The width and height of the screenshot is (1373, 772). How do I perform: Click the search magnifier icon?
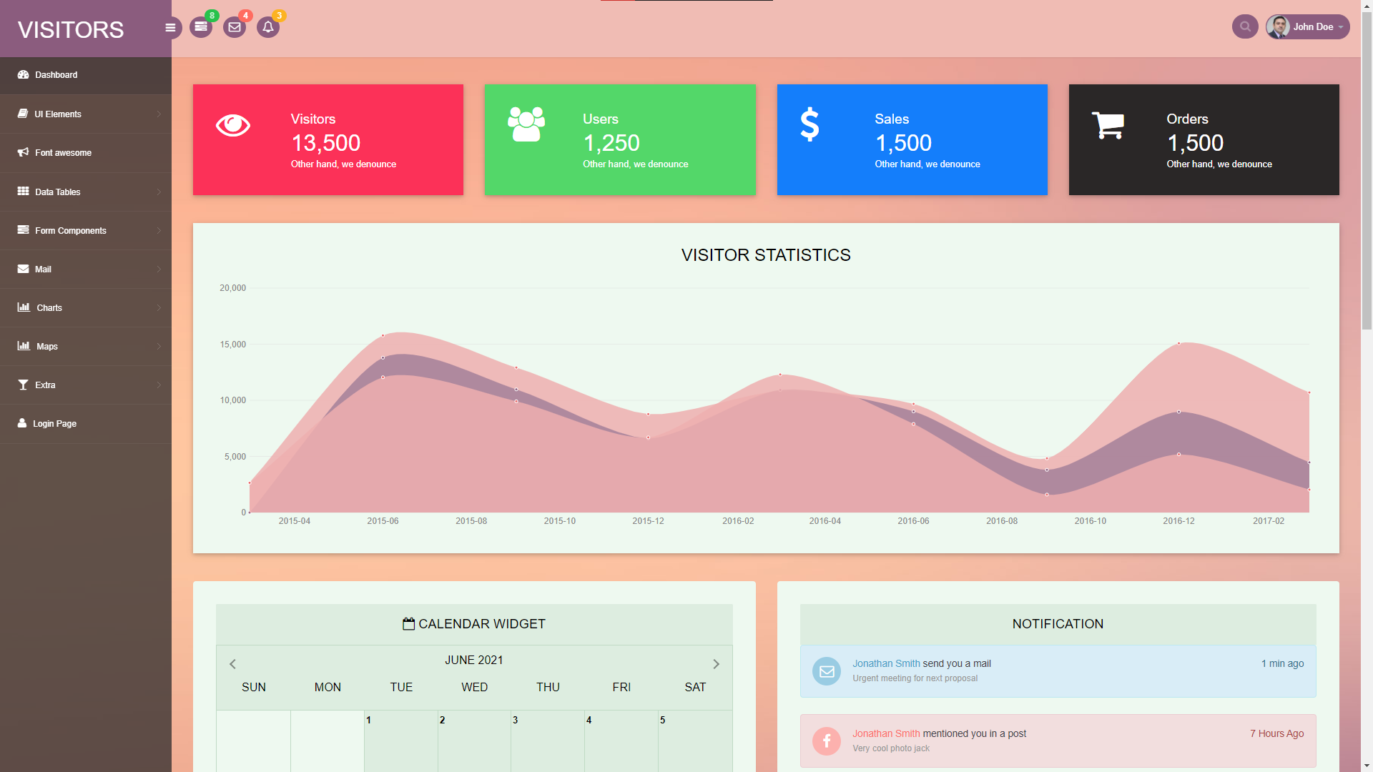point(1245,26)
